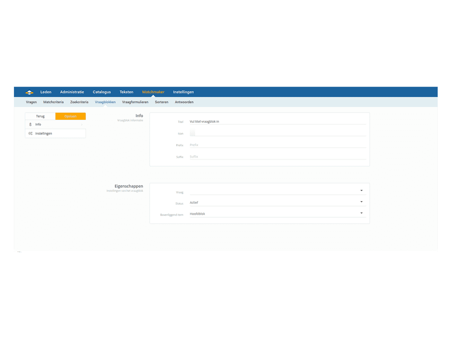Screen dimensions: 452x339
Task: Open the Leden menu
Action: pos(46,92)
